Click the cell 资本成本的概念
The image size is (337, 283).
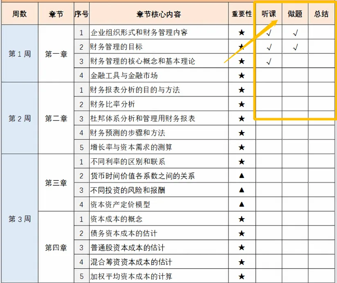159,219
